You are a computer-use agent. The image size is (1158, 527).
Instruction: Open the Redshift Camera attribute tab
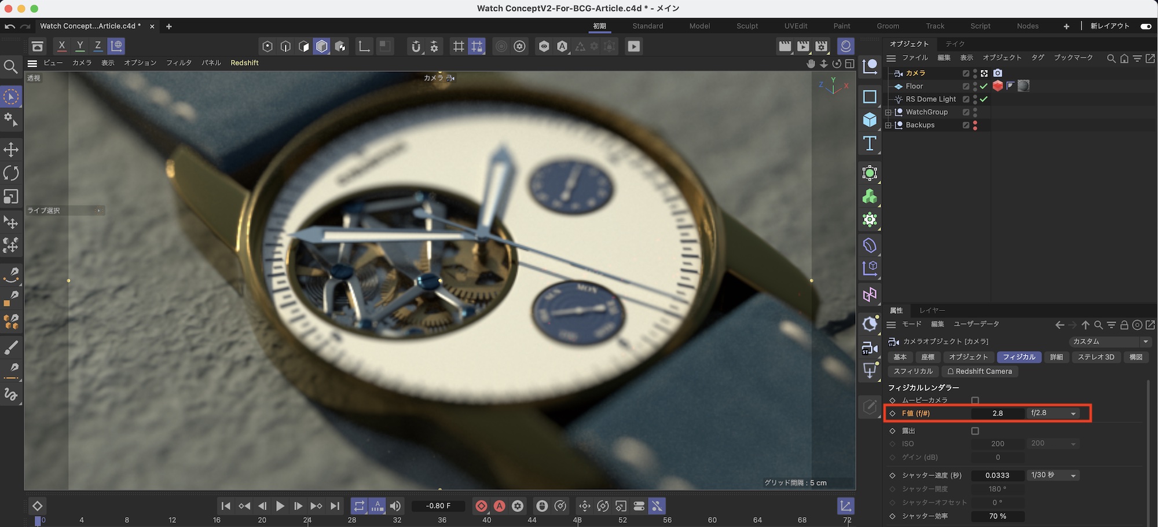[x=979, y=371]
